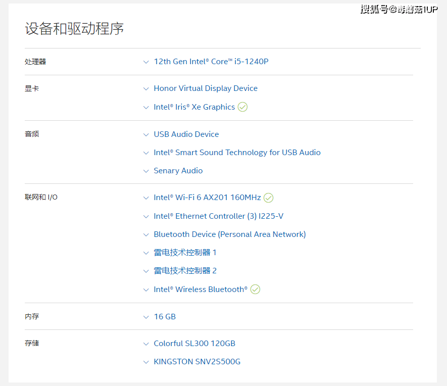This screenshot has width=447, height=386.
Task: Expand Intel Smart Sound Technology chevron
Action: pyautogui.click(x=146, y=153)
